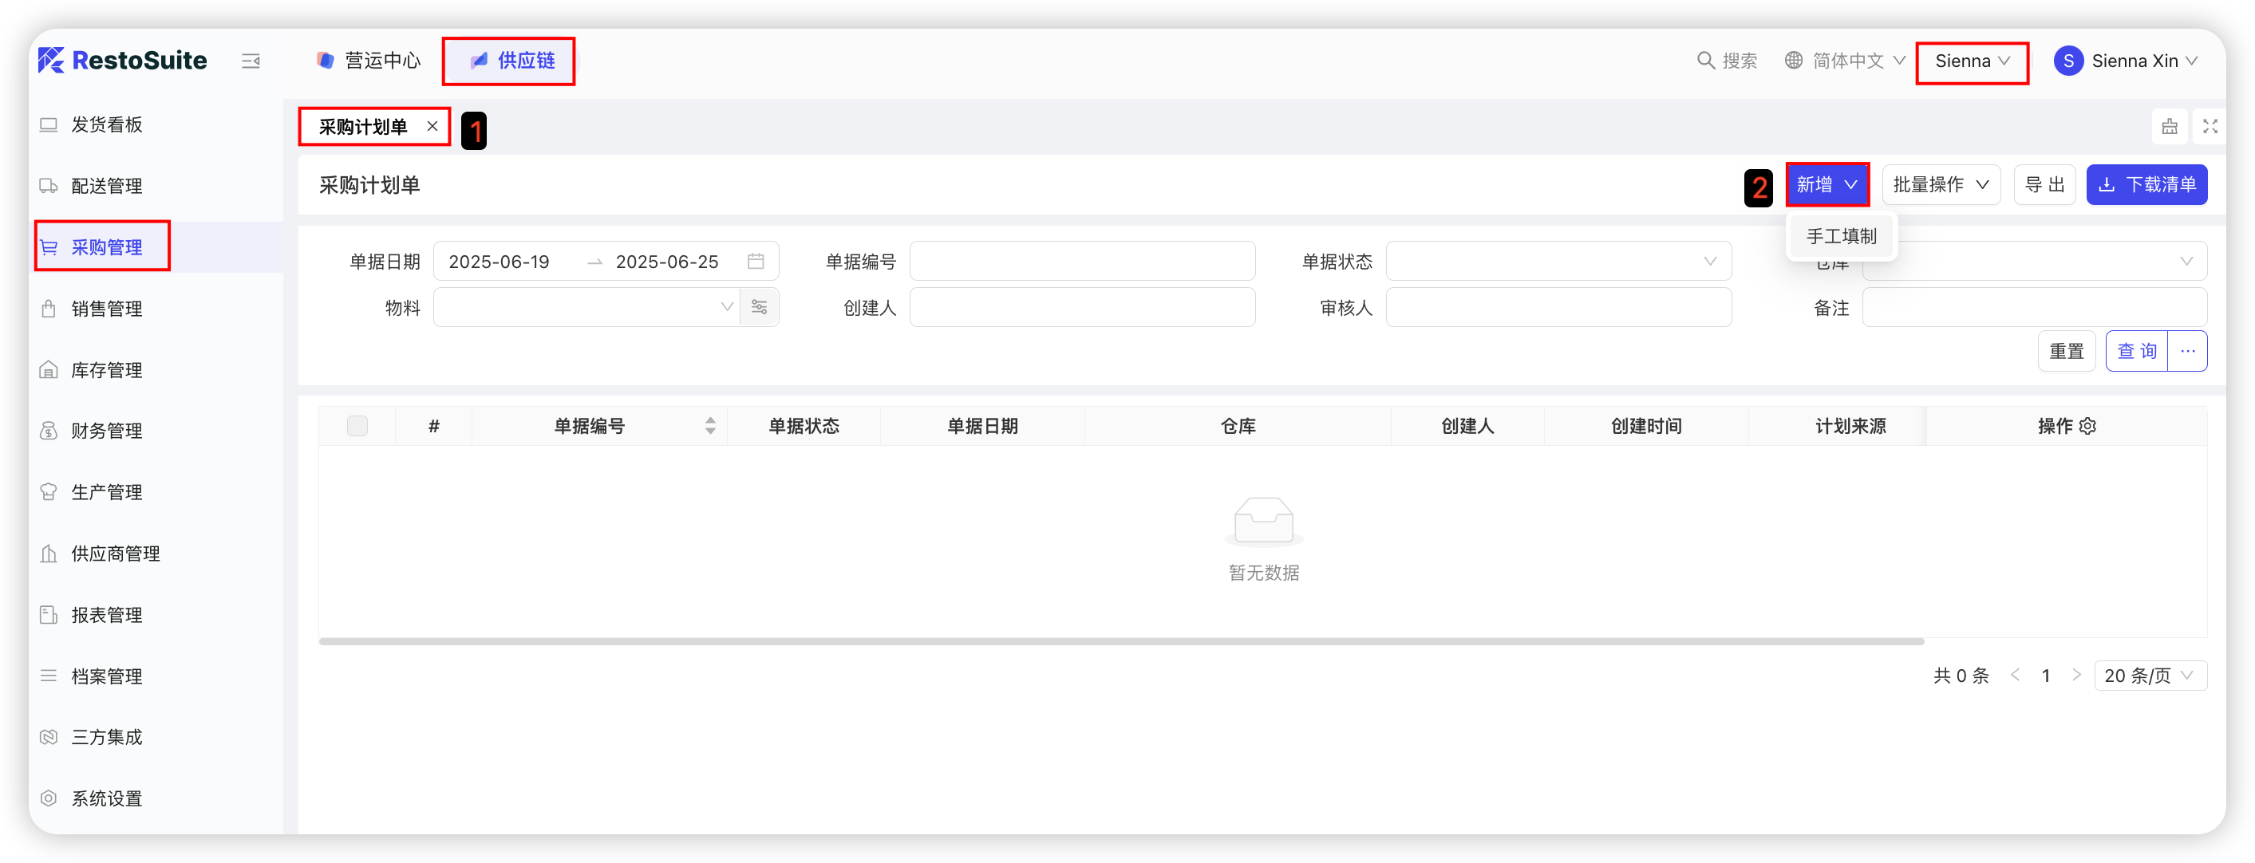Viewport: 2255px width, 863px height.
Task: Click the table column settings gear
Action: [x=2087, y=426]
